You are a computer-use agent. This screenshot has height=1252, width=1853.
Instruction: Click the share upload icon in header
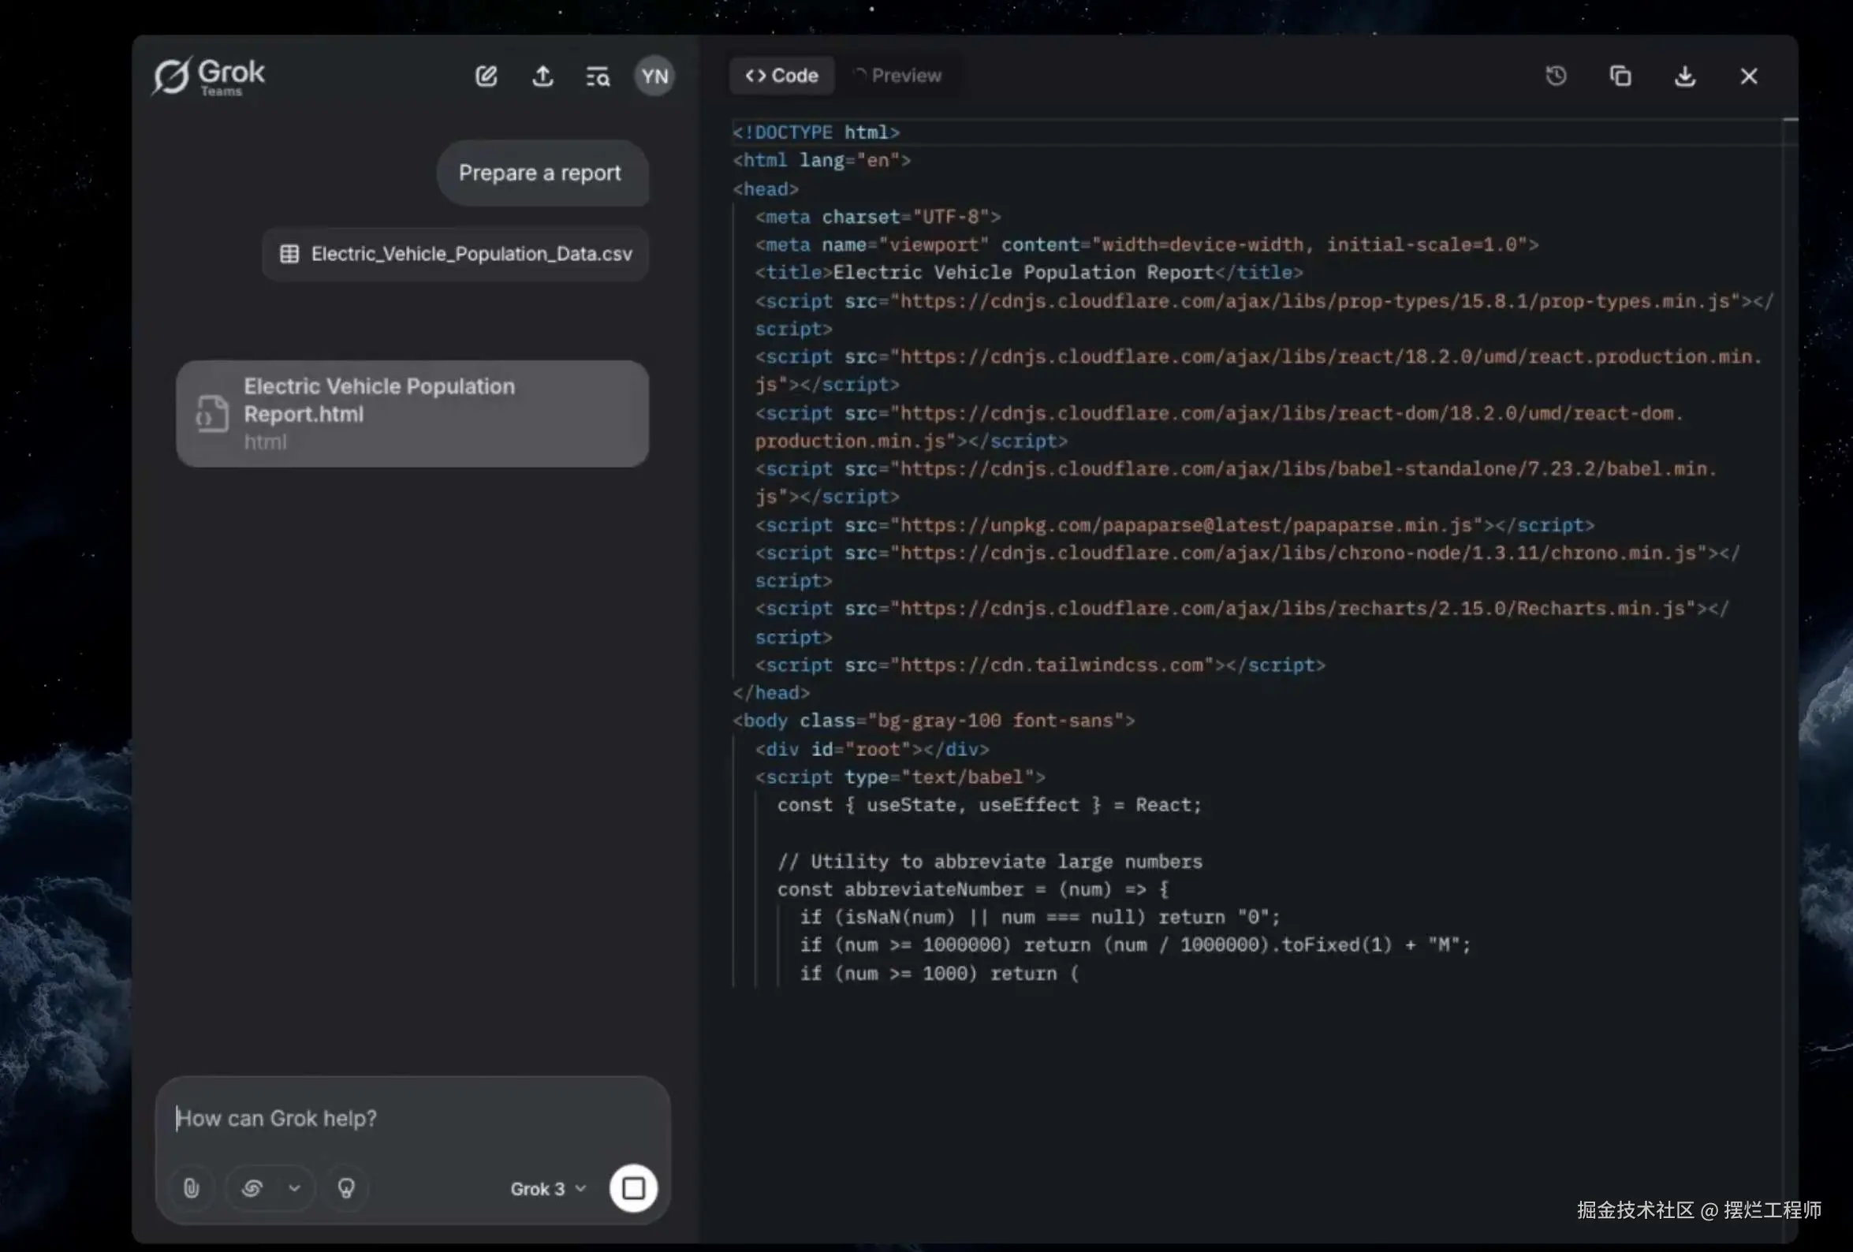543,76
